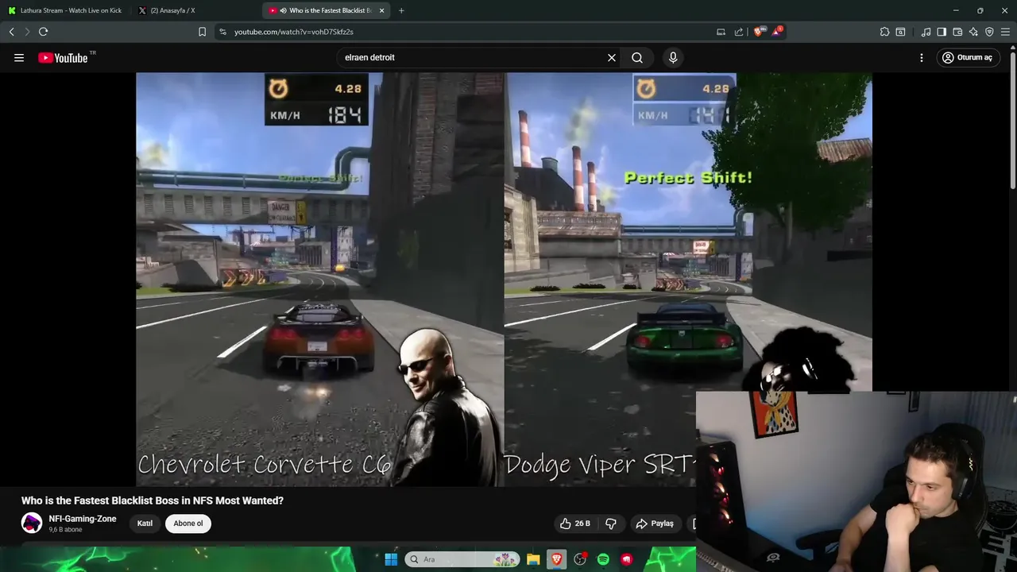Image resolution: width=1017 pixels, height=572 pixels.
Task: Click the taskbar 'Ara' search box
Action: pos(462,559)
